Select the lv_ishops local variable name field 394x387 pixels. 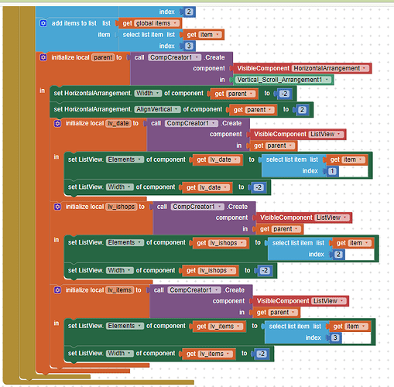pyautogui.click(x=122, y=207)
